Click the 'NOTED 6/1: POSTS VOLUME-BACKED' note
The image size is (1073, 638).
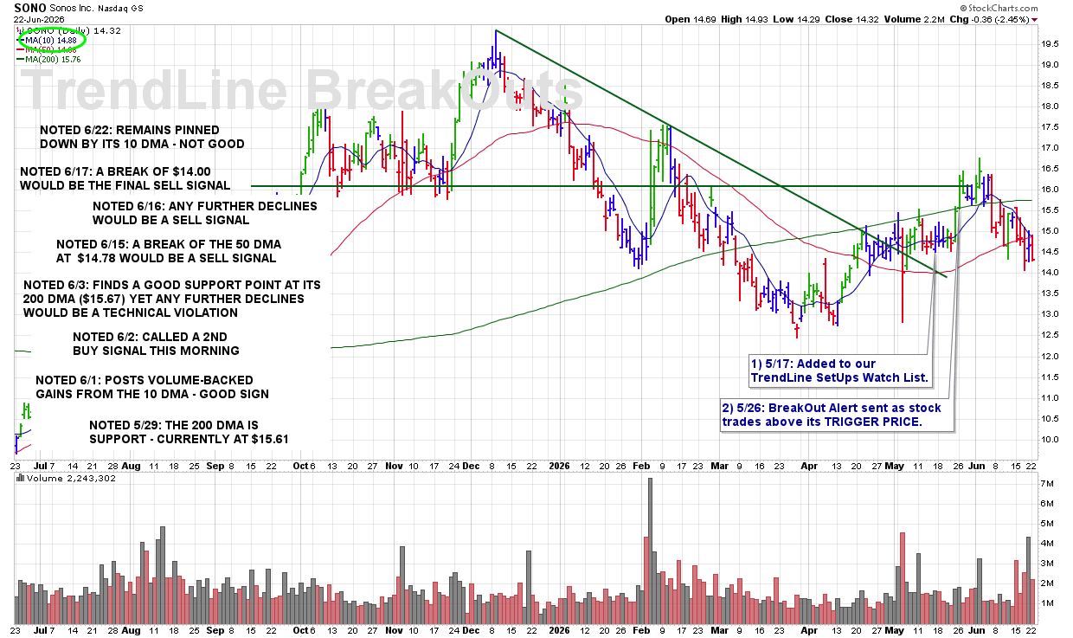(x=152, y=387)
